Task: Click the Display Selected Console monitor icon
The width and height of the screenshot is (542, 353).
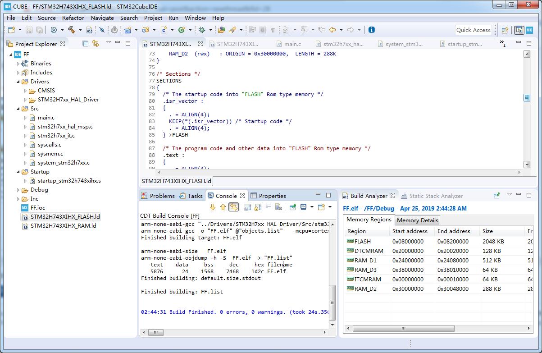Action: coord(304,207)
